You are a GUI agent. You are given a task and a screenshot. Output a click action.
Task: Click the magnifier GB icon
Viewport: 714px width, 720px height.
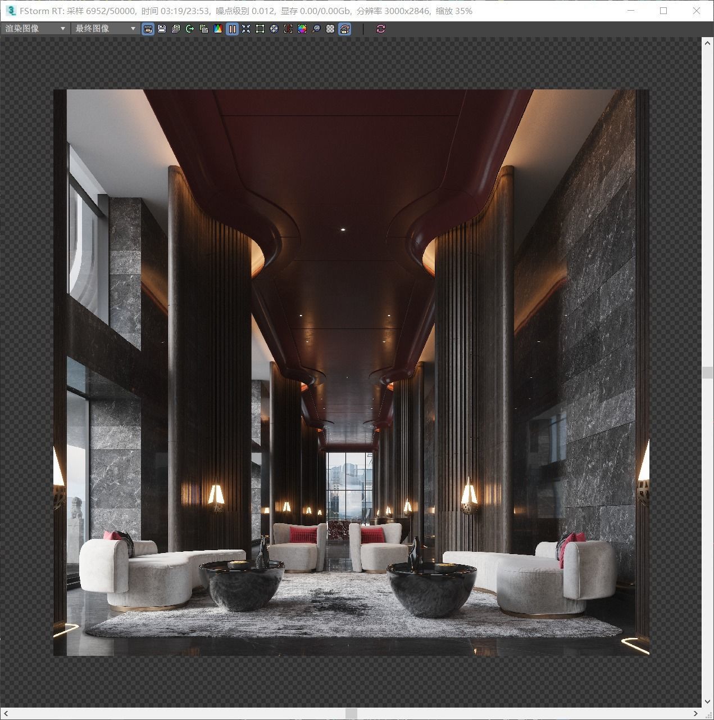pyautogui.click(x=316, y=29)
